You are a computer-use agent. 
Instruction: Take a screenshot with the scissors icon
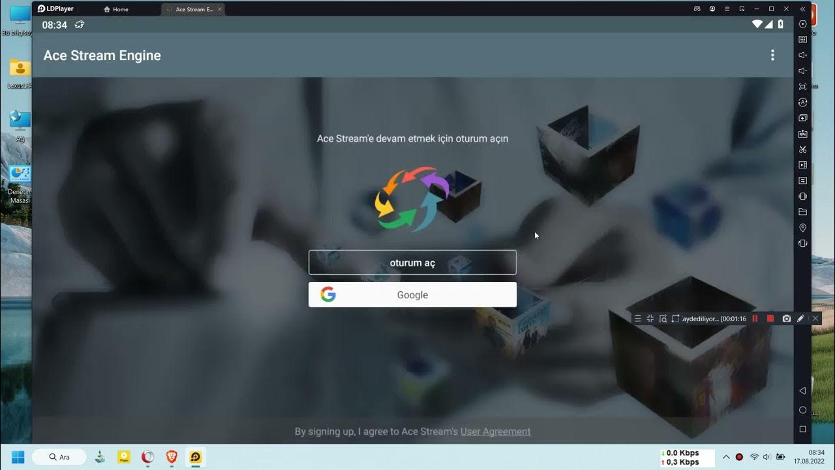[x=803, y=149]
